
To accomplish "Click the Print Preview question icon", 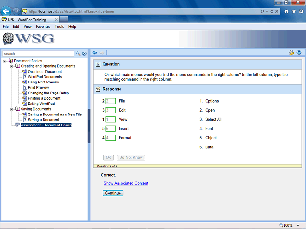I will (x=25, y=87).
